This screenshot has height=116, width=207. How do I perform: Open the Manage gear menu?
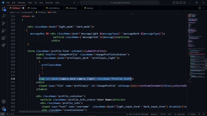click(x=4, y=109)
